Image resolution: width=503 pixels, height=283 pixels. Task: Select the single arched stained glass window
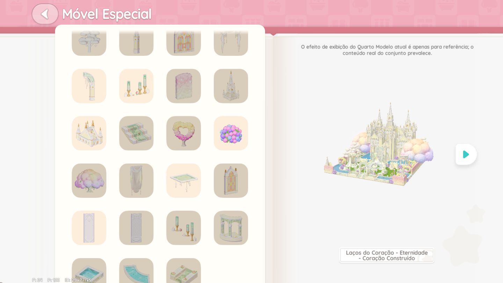coord(231,181)
